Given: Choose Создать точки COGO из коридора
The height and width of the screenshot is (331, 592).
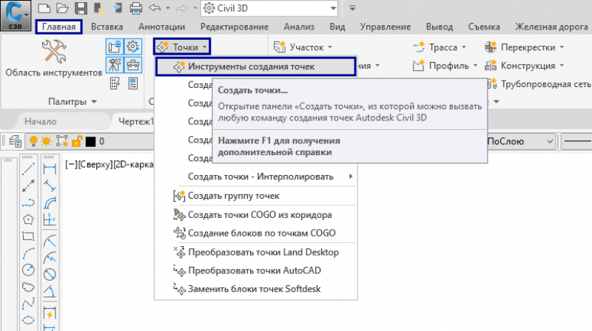Looking at the screenshot, I should (x=255, y=215).
